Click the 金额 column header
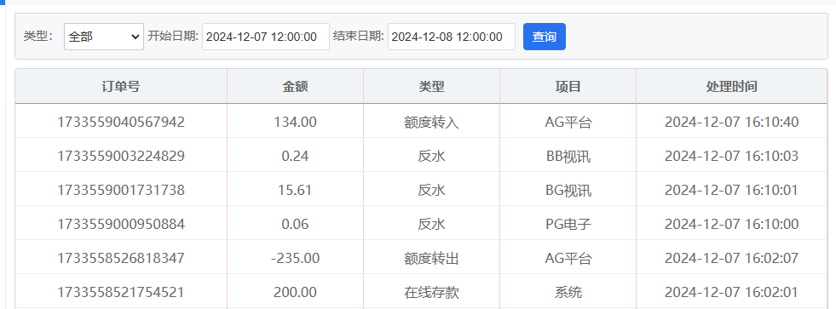This screenshot has width=836, height=309. (x=296, y=86)
